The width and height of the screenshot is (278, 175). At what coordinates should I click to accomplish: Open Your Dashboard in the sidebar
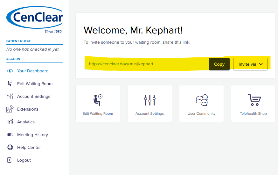(33, 71)
